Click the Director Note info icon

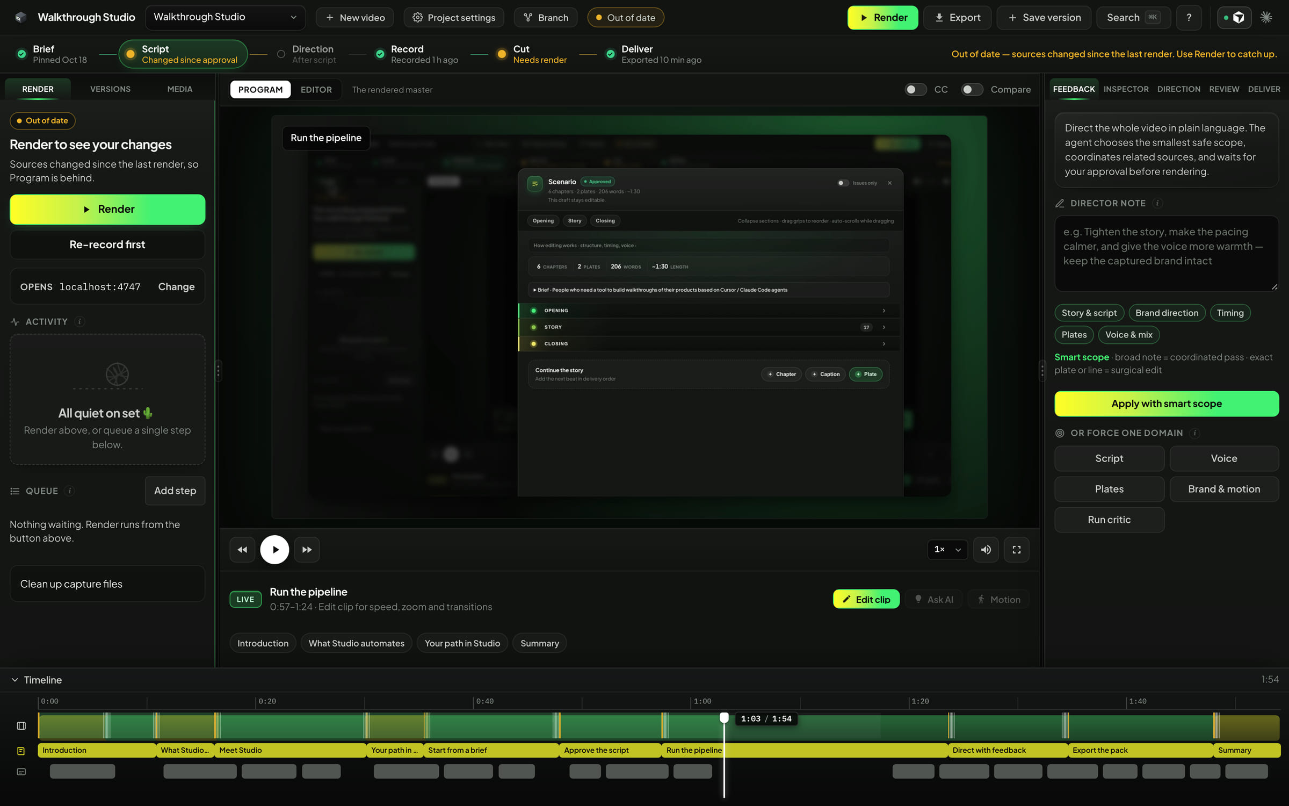[x=1157, y=203]
